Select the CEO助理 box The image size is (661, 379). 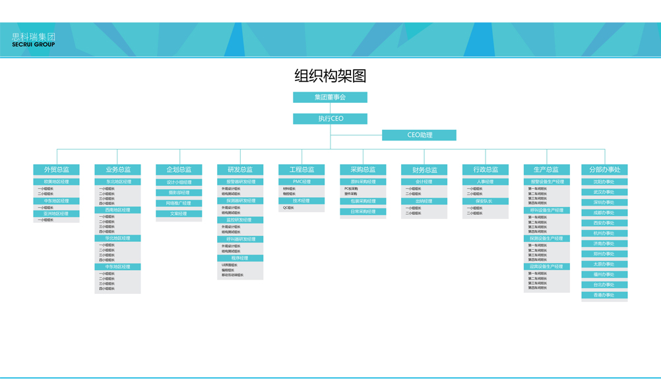[419, 135]
